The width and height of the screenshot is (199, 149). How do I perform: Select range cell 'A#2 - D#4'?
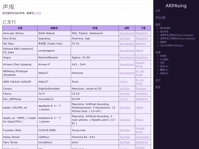[x=95, y=64]
